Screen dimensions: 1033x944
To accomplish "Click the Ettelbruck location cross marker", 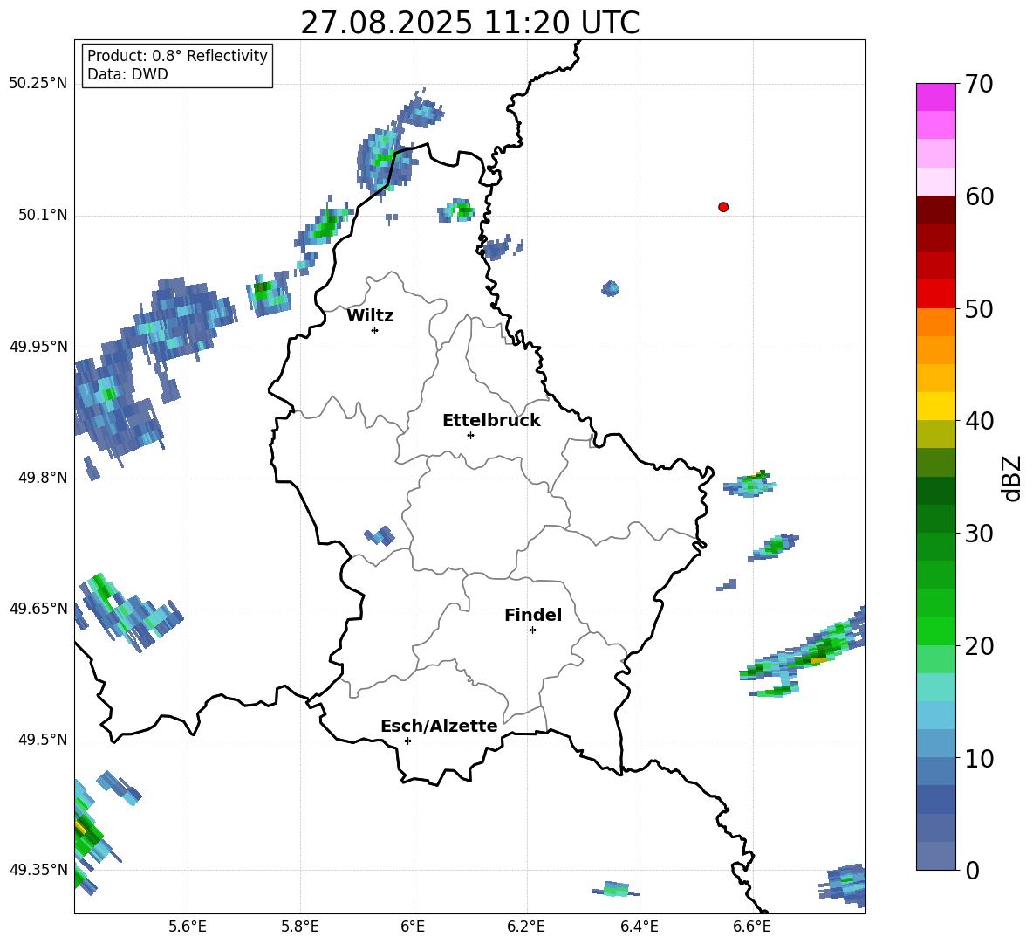I will coord(470,435).
